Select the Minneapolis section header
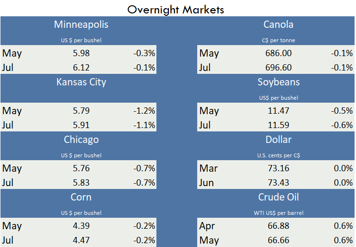This screenshot has width=356, height=247. (x=81, y=24)
